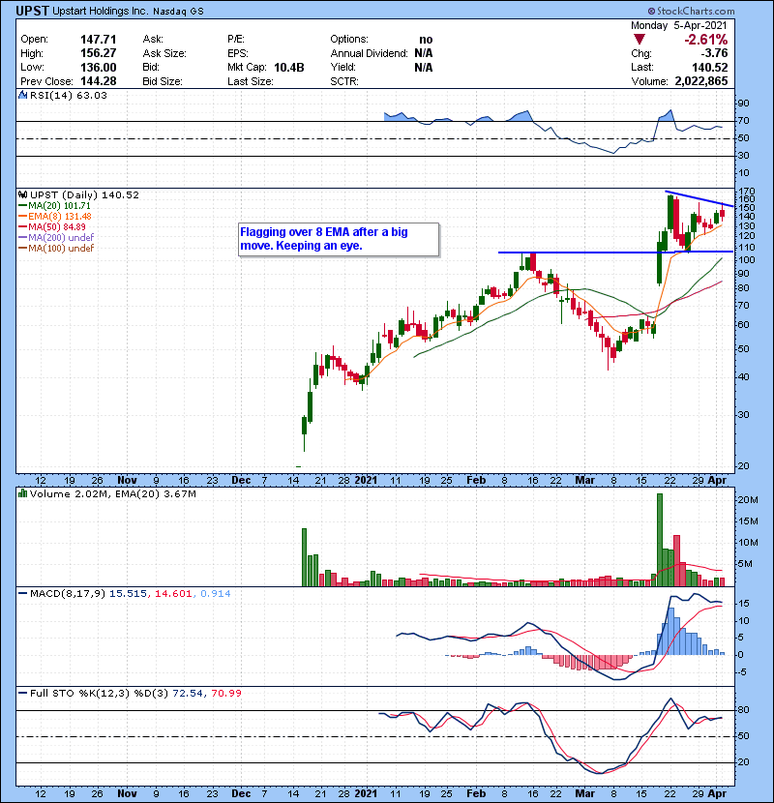The height and width of the screenshot is (803, 774).
Task: Select the Monday 5-Apr-2021 date
Action: [679, 25]
